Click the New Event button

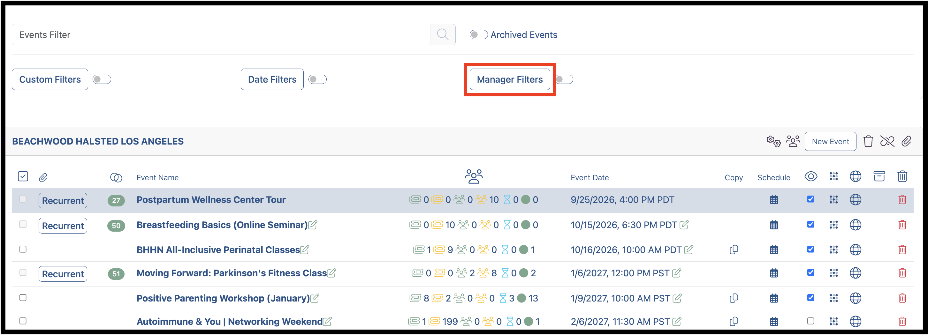pyautogui.click(x=830, y=141)
